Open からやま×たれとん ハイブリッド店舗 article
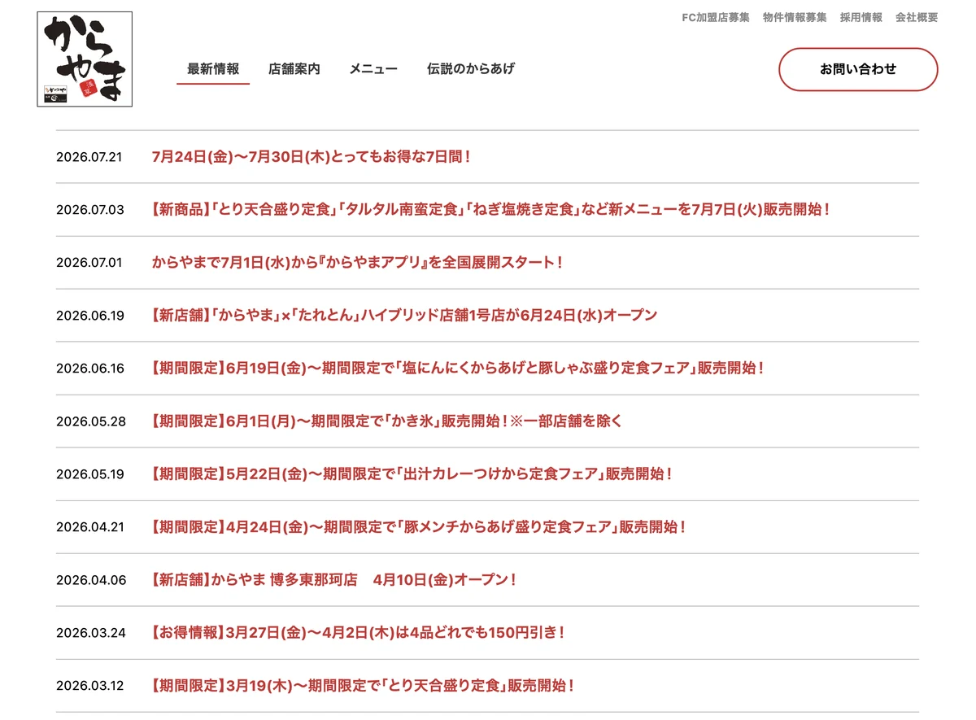 (x=404, y=315)
